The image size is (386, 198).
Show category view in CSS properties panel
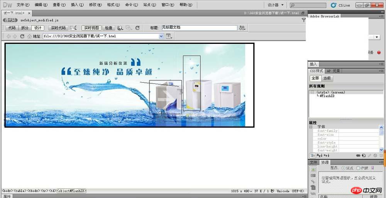(313, 155)
